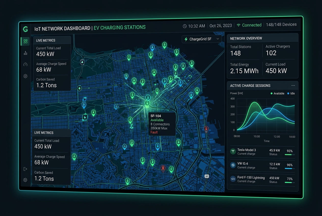This screenshot has width=322, height=216.
Task: Click the 148/148 Devices status text
Action: [281, 25]
